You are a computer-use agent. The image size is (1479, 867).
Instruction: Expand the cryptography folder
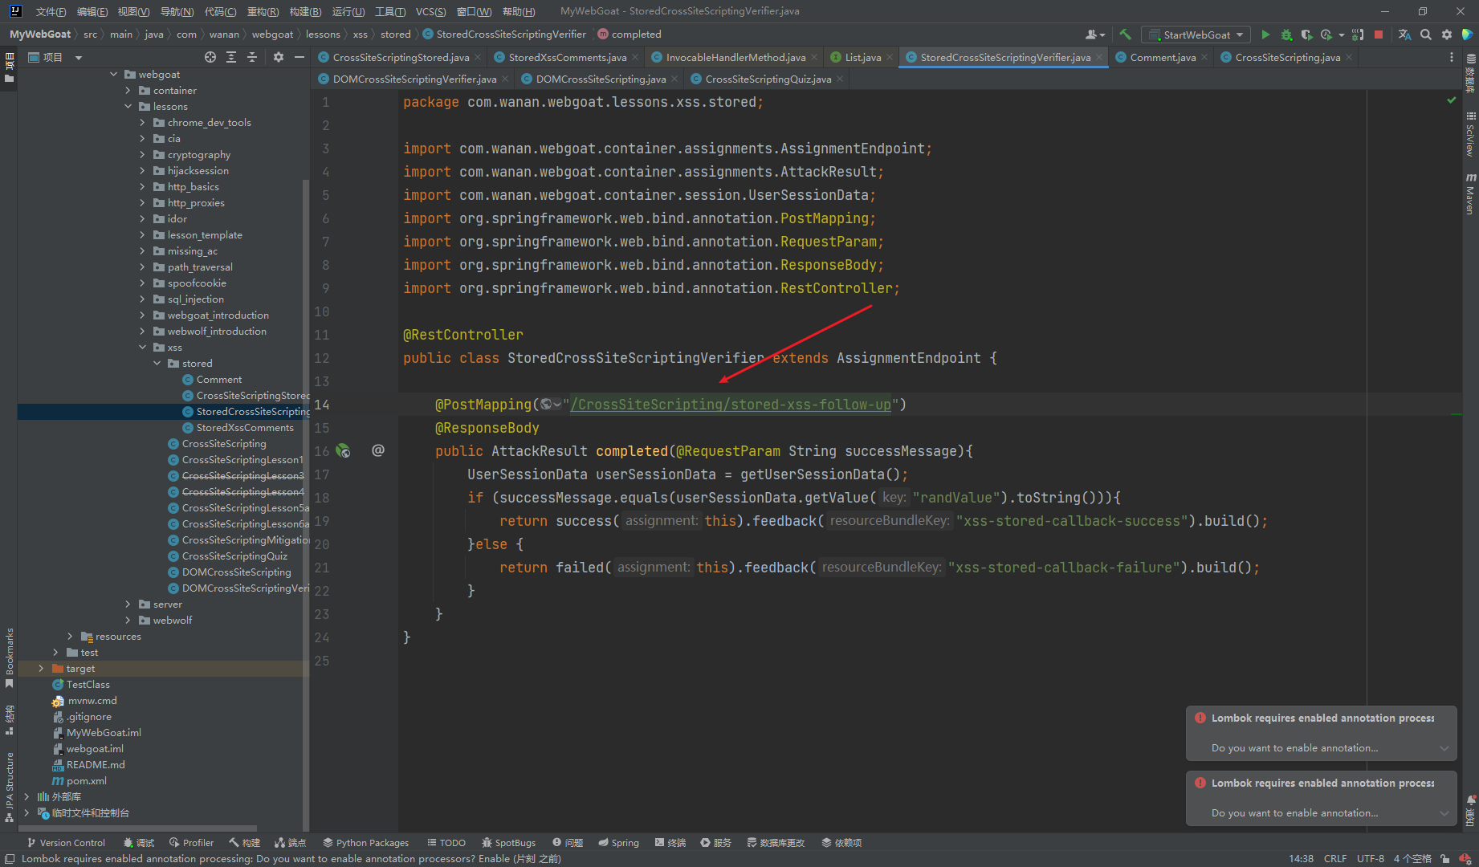pyautogui.click(x=142, y=154)
